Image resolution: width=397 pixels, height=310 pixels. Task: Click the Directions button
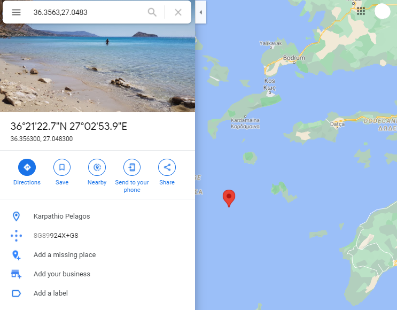click(x=27, y=172)
